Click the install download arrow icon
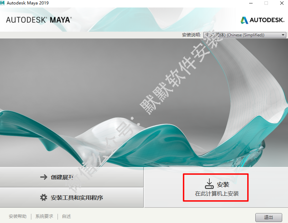Image resolution: width=288 pixels, height=223 pixels. point(209,184)
